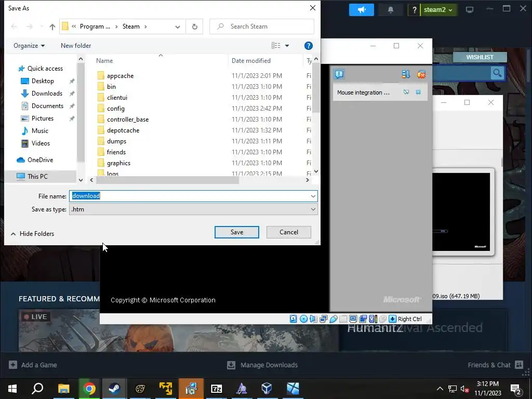Click the VirtualBox network adapters indicator
The image size is (532, 399).
tap(323, 319)
